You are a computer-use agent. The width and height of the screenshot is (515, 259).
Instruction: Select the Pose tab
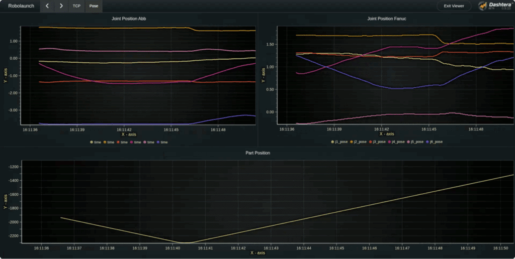tap(94, 6)
